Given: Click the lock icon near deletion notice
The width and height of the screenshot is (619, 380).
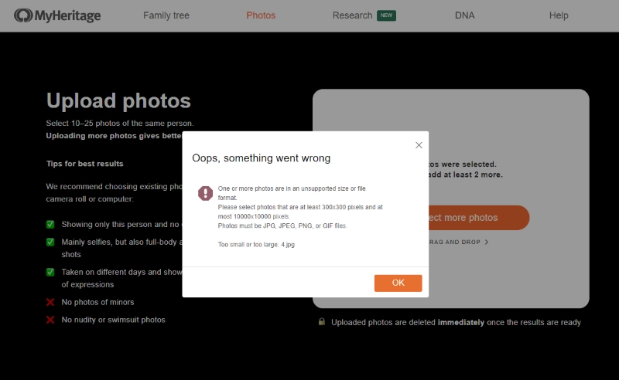Looking at the screenshot, I should pos(321,322).
